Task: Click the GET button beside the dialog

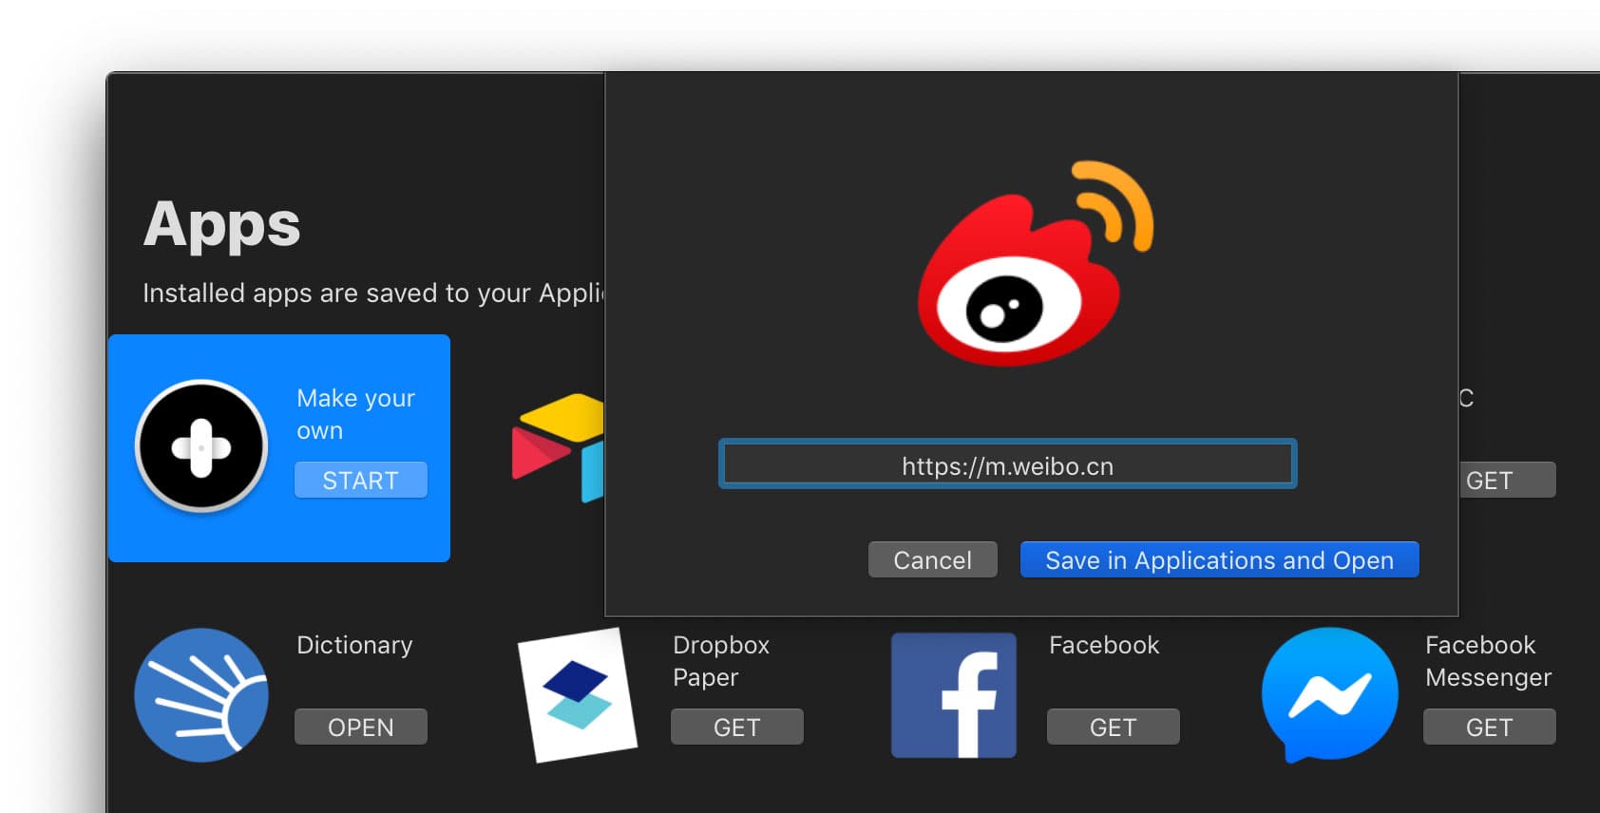Action: (1508, 480)
